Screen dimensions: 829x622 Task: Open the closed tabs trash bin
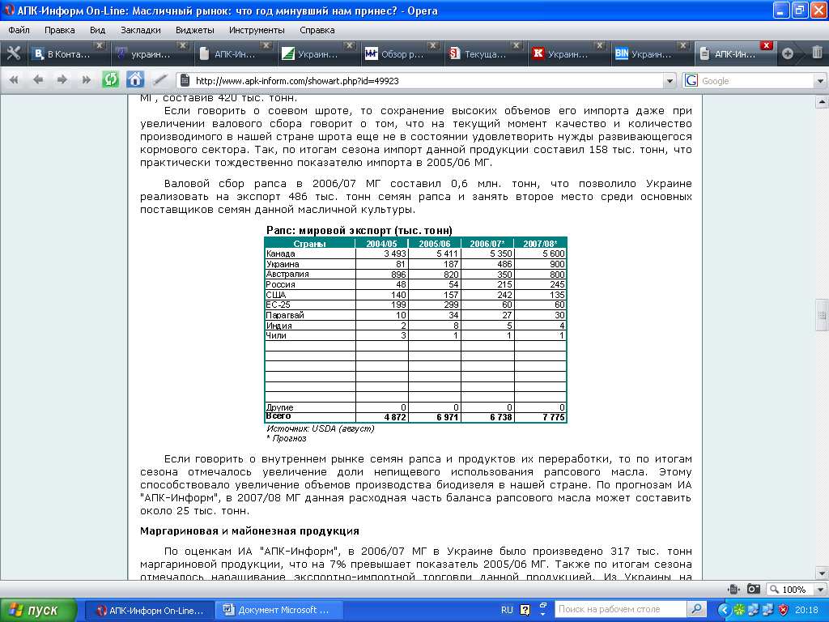tap(817, 53)
